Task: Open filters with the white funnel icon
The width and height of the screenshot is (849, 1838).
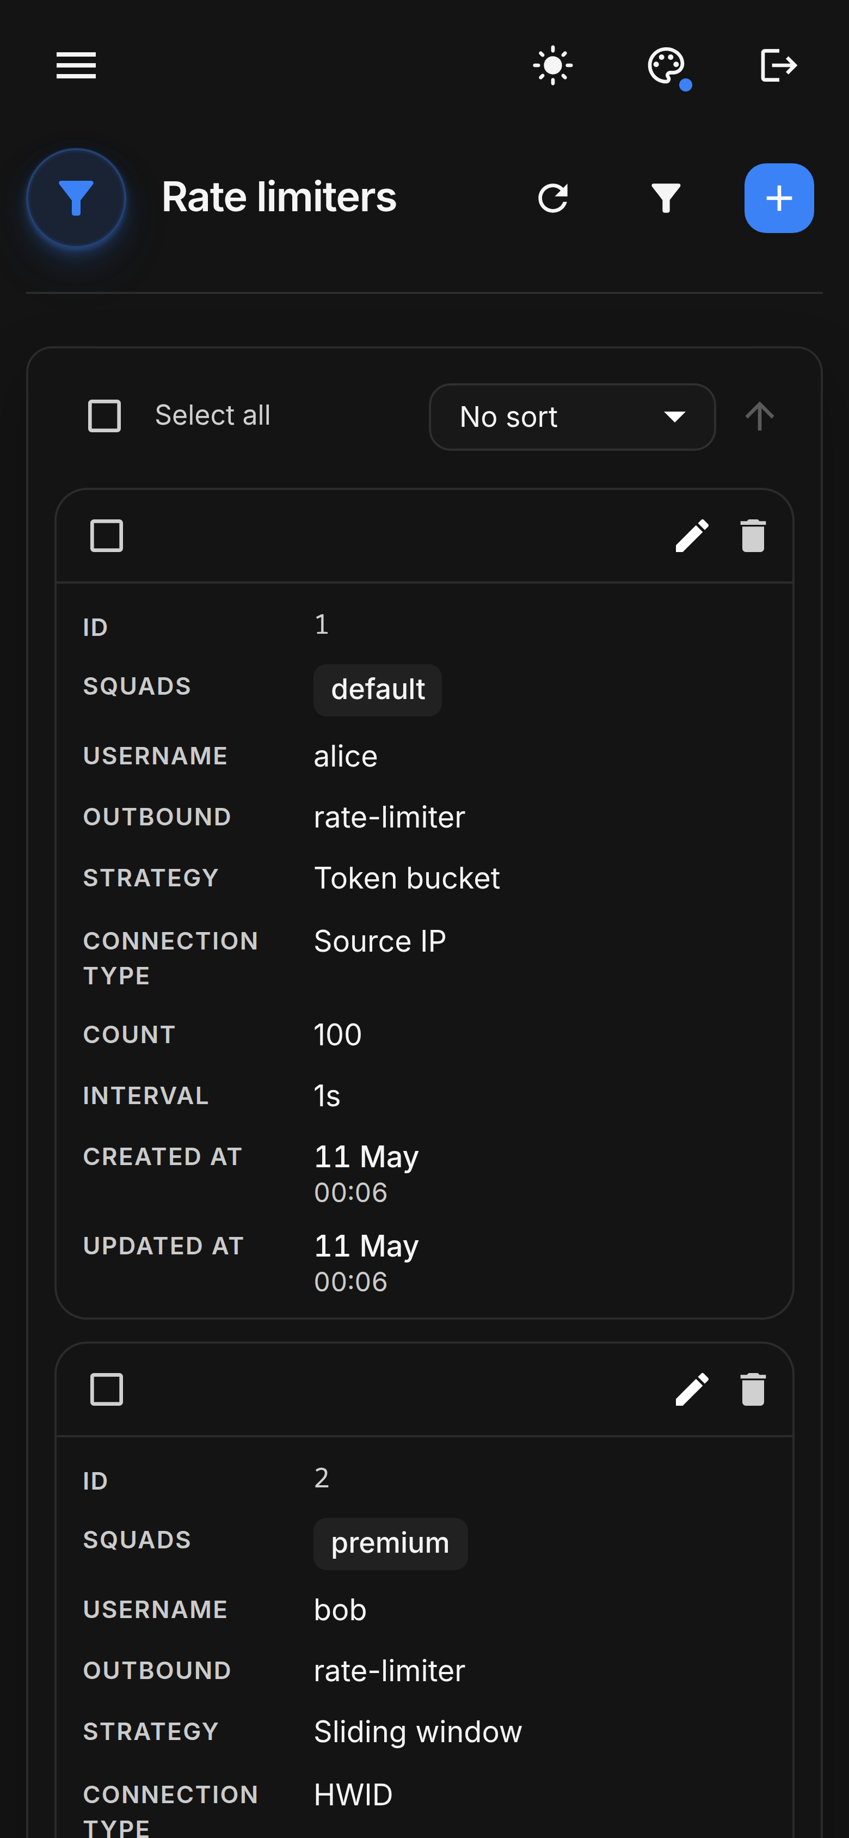Action: pos(666,198)
